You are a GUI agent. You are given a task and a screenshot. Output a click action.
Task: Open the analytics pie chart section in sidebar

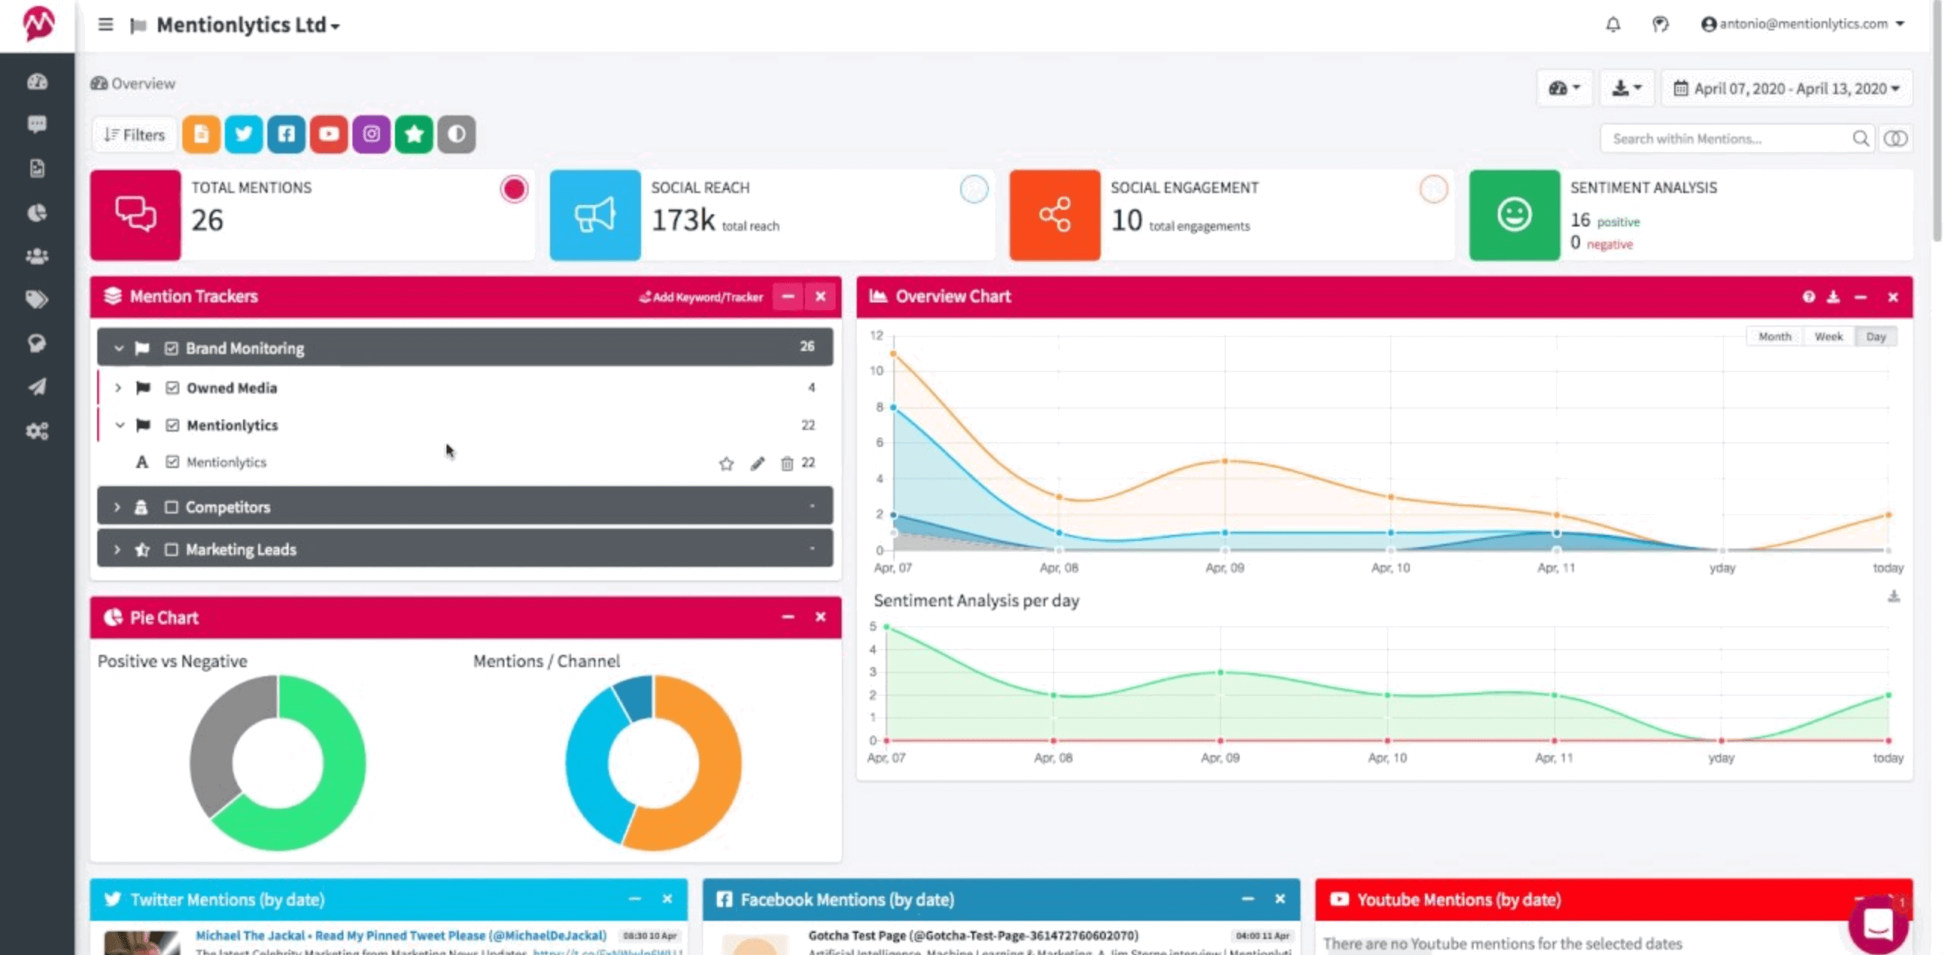click(x=36, y=213)
